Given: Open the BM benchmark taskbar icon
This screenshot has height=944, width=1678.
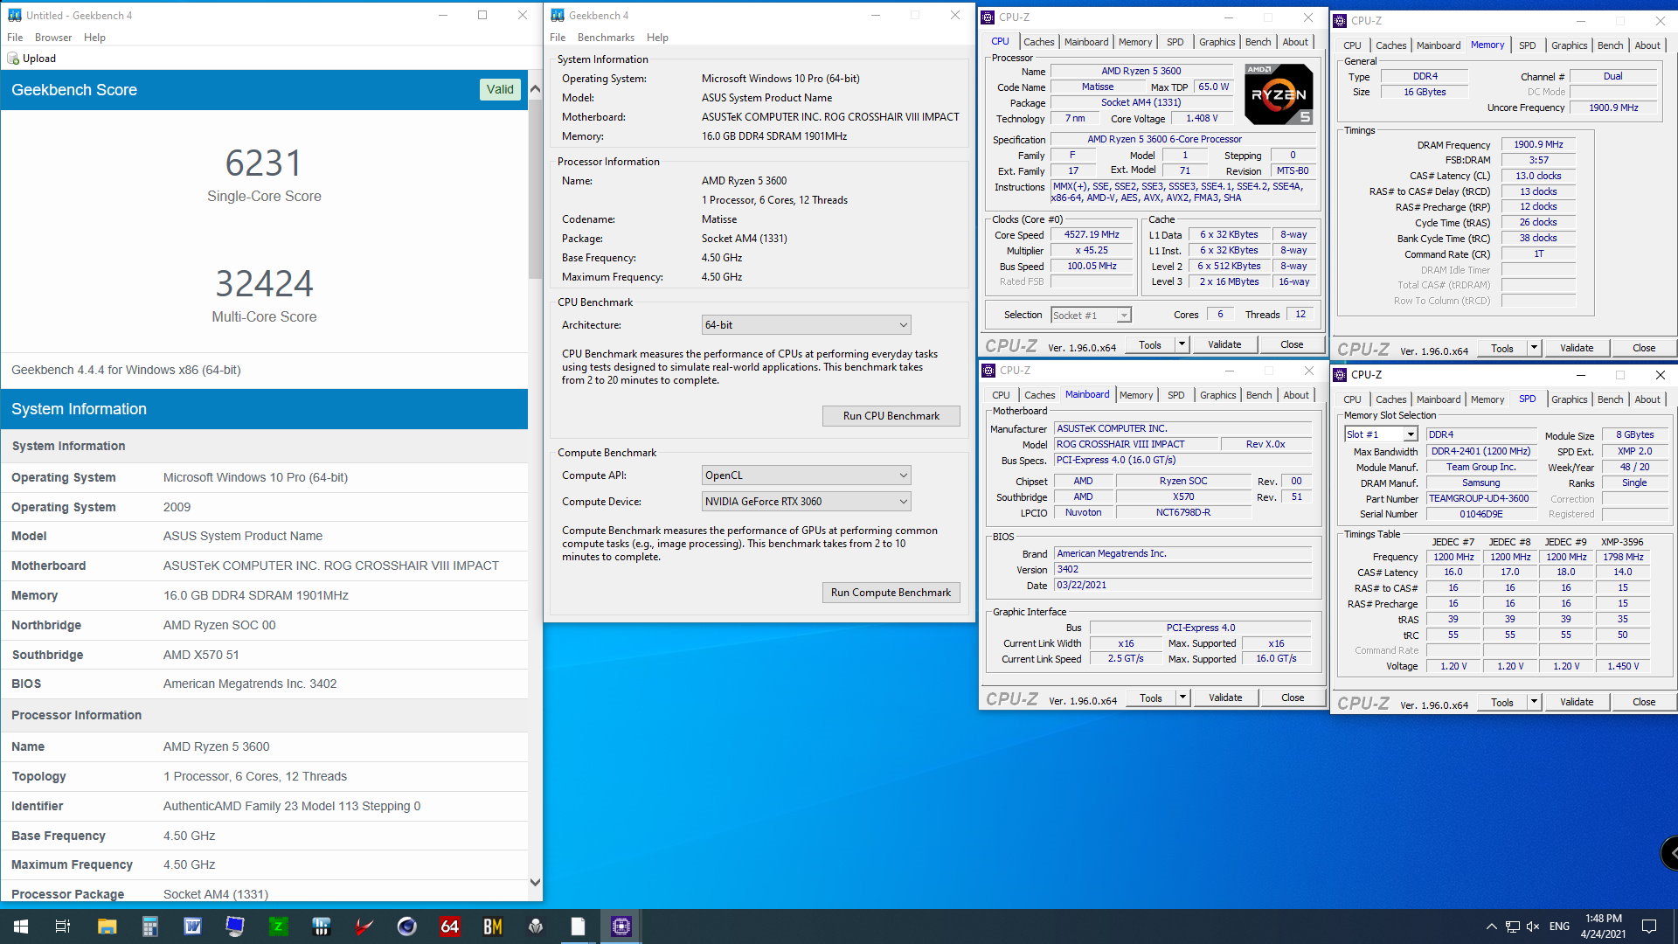Looking at the screenshot, I should tap(492, 927).
